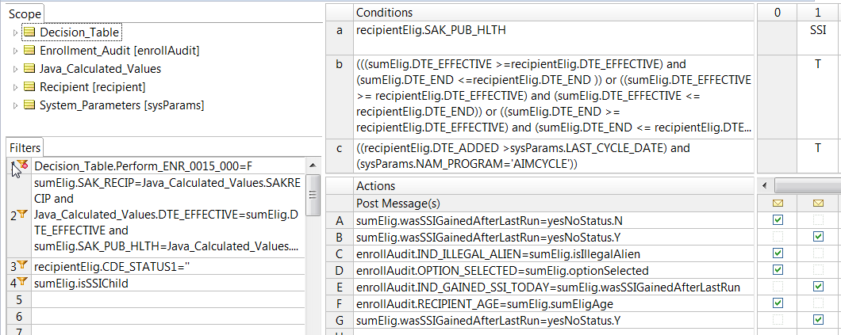Expand the Decision_Table tree node

(15, 32)
